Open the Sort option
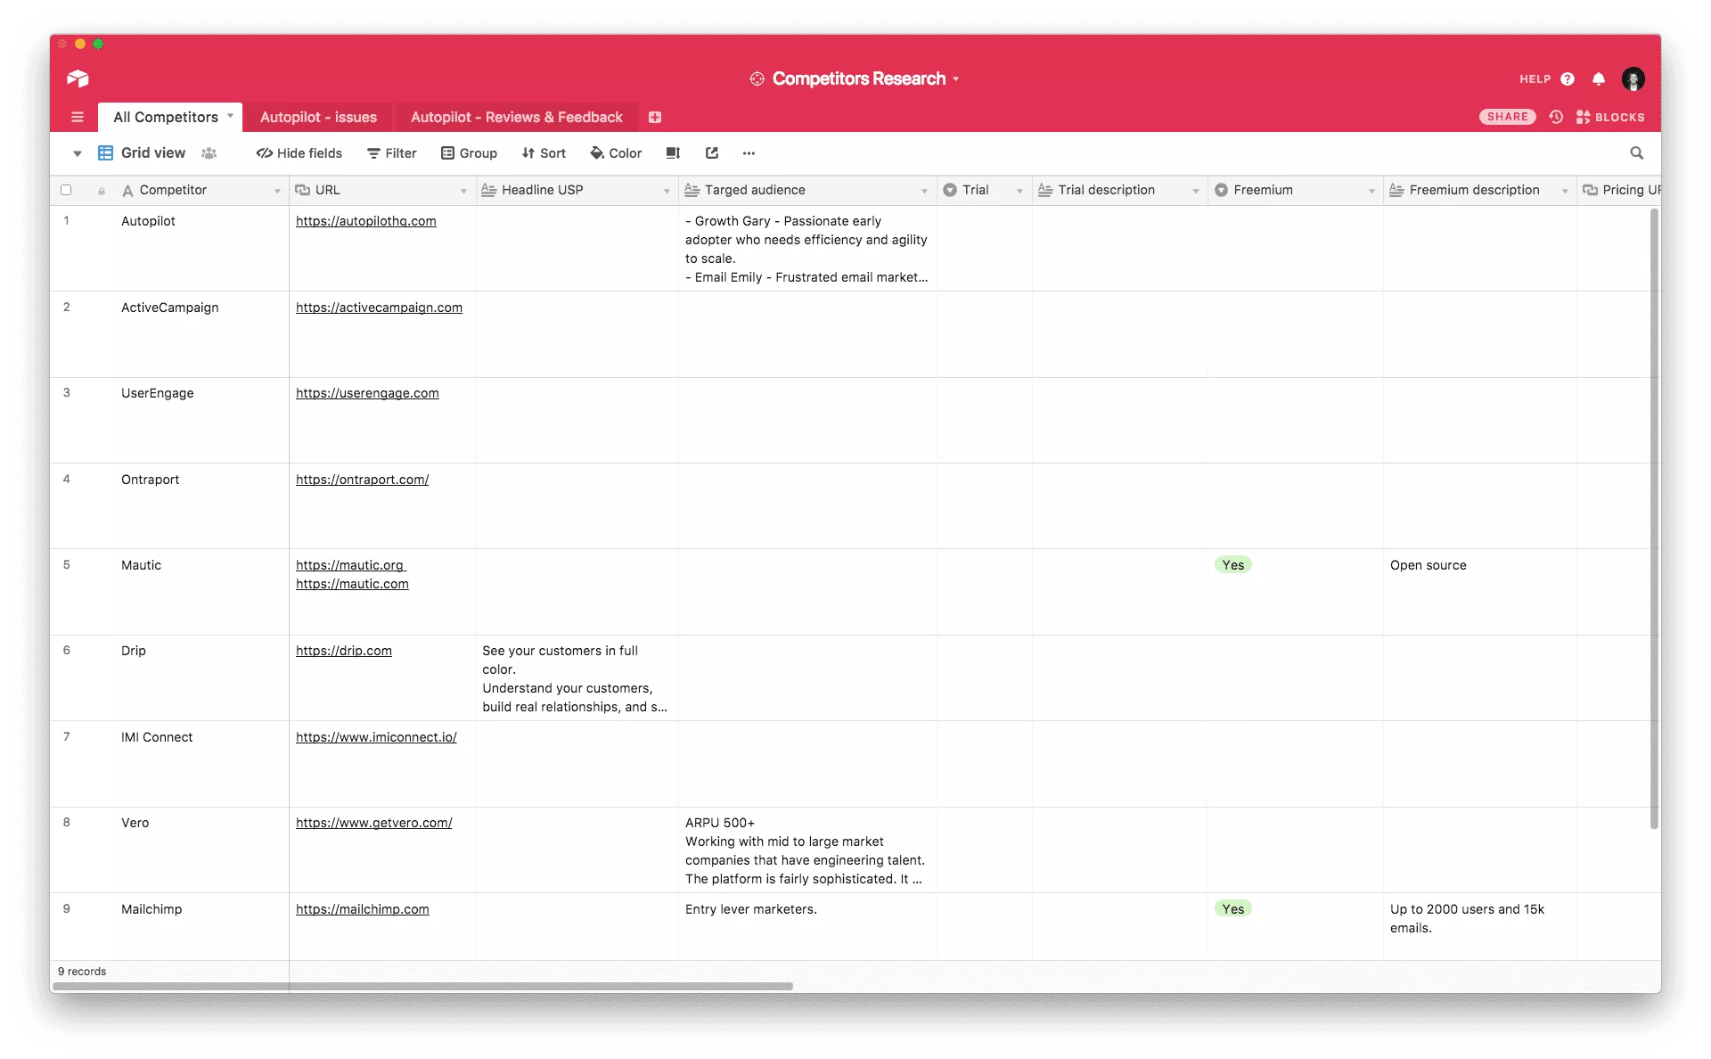 click(x=544, y=153)
